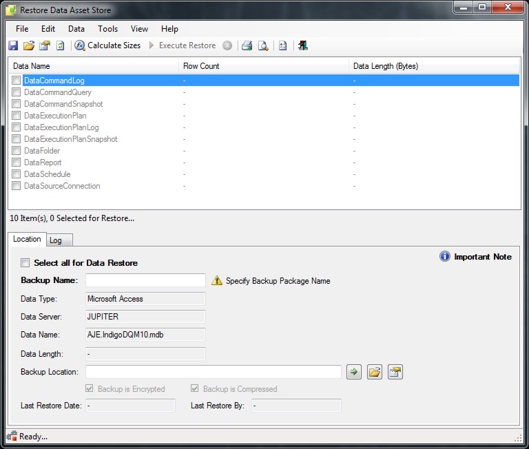Click the Refresh toolbar icon
This screenshot has height=449, width=529.
pos(60,45)
